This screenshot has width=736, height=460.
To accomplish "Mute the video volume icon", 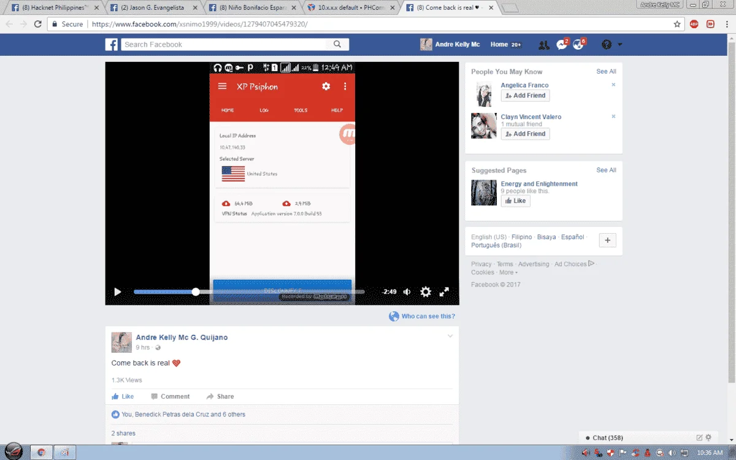I will pyautogui.click(x=407, y=292).
